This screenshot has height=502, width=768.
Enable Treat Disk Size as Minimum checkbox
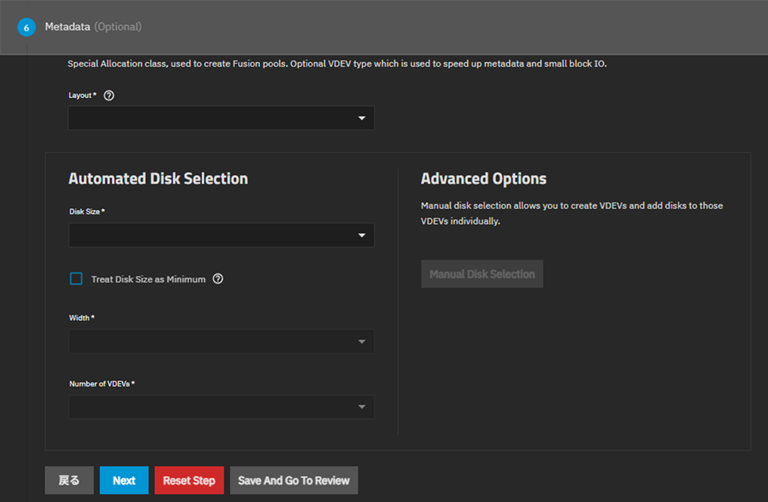click(x=76, y=279)
